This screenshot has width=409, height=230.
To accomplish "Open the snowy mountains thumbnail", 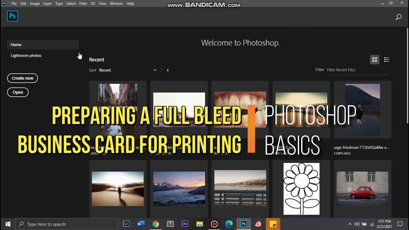I will pos(179,189).
